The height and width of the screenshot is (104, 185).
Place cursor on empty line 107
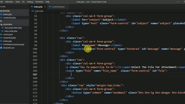click(71, 75)
